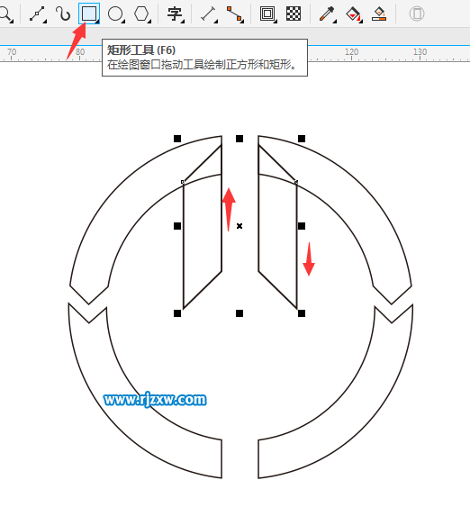Click the selection center X marker
This screenshot has width=470, height=507.
click(x=240, y=226)
